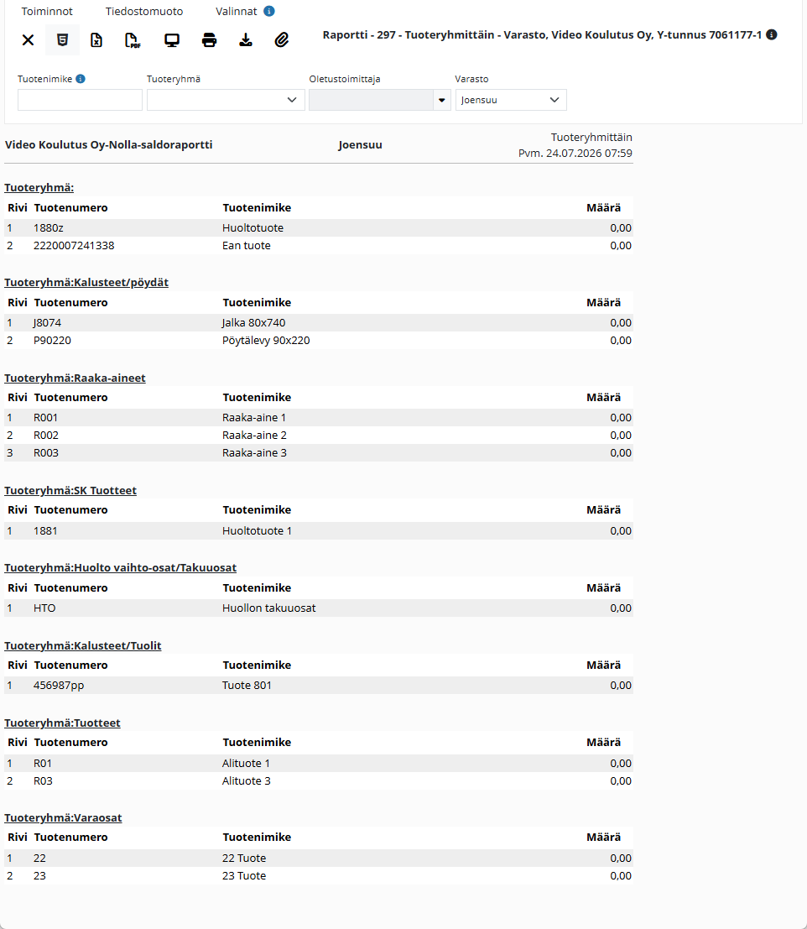Click product name 22 Tuote

point(244,859)
